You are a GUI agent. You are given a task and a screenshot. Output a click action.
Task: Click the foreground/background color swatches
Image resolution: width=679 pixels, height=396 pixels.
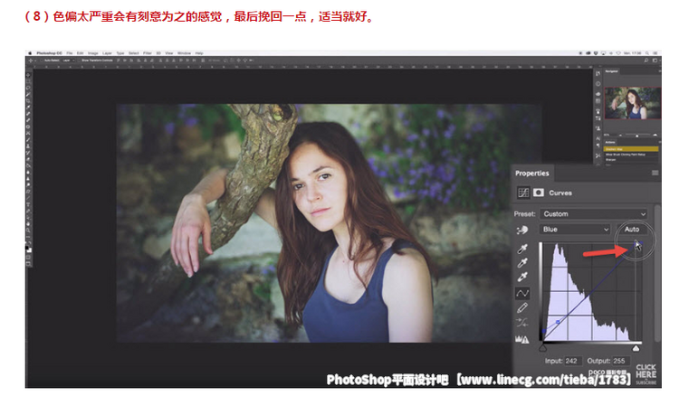coord(29,248)
